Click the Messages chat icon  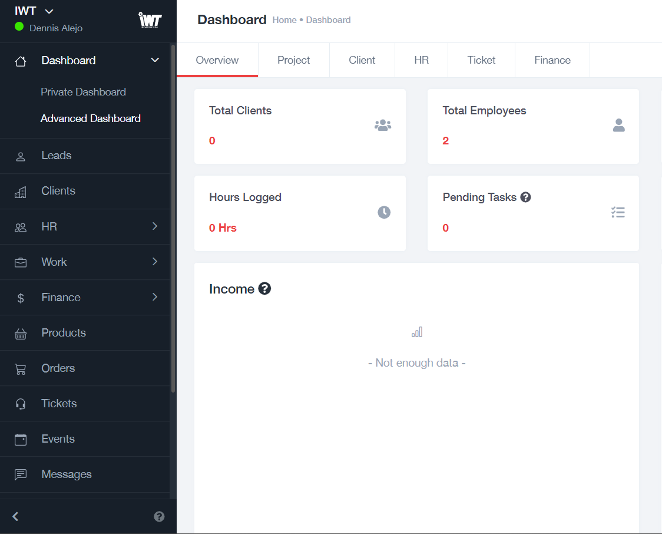[x=21, y=475]
